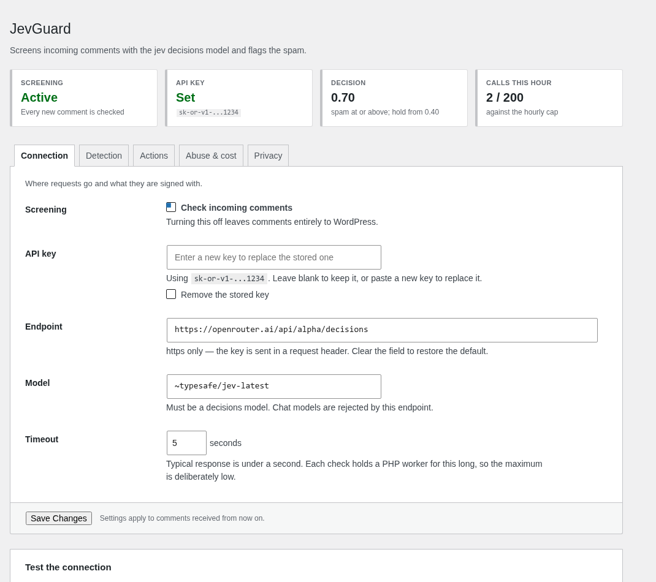The image size is (656, 582).
Task: Click the Calls This Hour card
Action: point(549,98)
